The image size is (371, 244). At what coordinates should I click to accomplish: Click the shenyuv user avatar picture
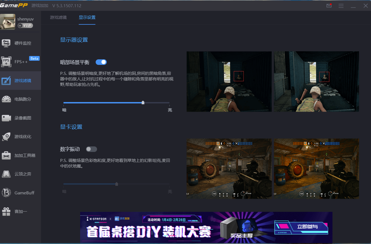click(x=8, y=22)
